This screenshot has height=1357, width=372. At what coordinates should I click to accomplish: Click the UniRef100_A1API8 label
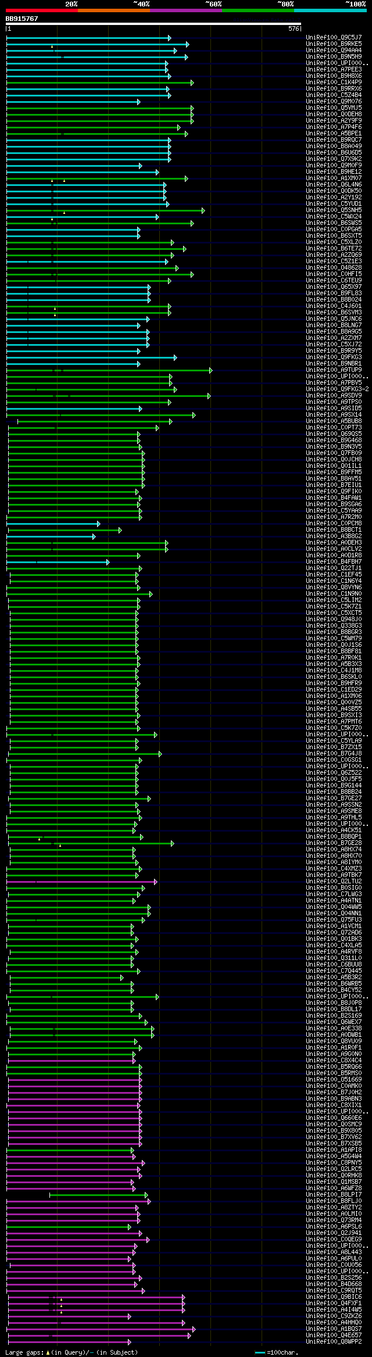pos(334,1150)
